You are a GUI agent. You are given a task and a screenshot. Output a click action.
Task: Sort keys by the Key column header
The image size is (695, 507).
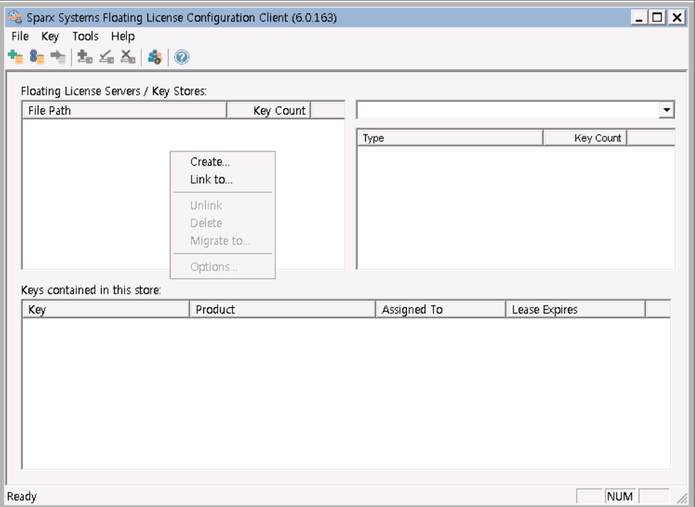(x=106, y=309)
